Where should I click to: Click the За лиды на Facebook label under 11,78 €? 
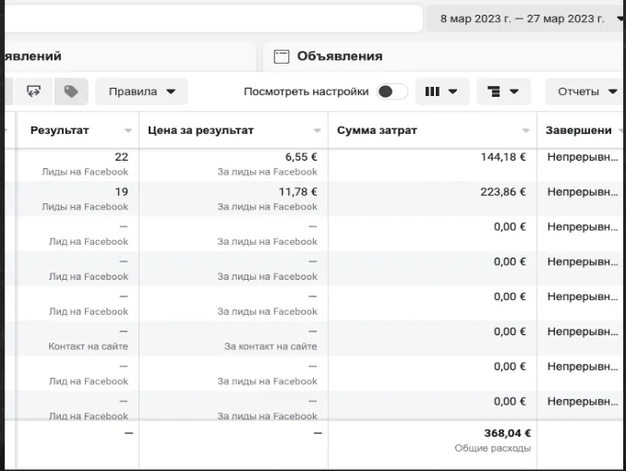pyautogui.click(x=268, y=207)
